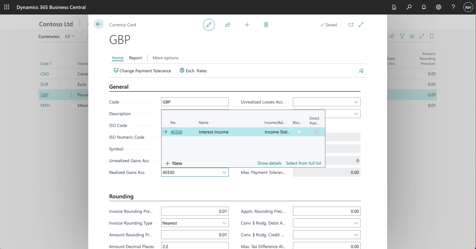Open the app launcher waffle menu
The width and height of the screenshot is (476, 249).
[x=7, y=7]
